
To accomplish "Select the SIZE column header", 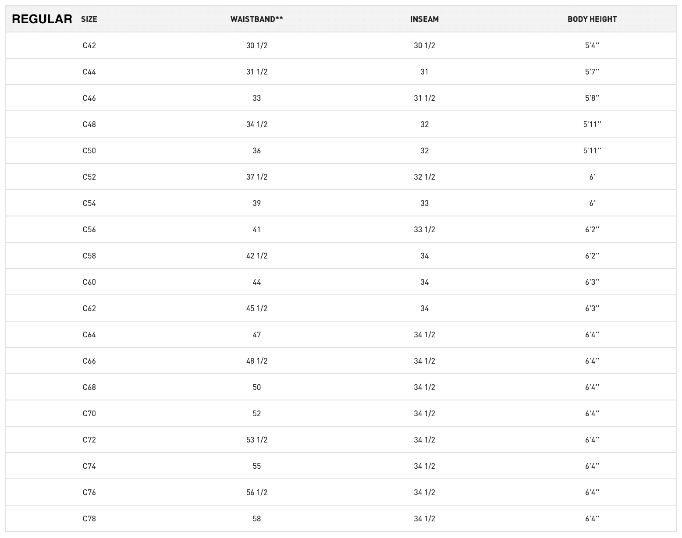I will (x=89, y=19).
